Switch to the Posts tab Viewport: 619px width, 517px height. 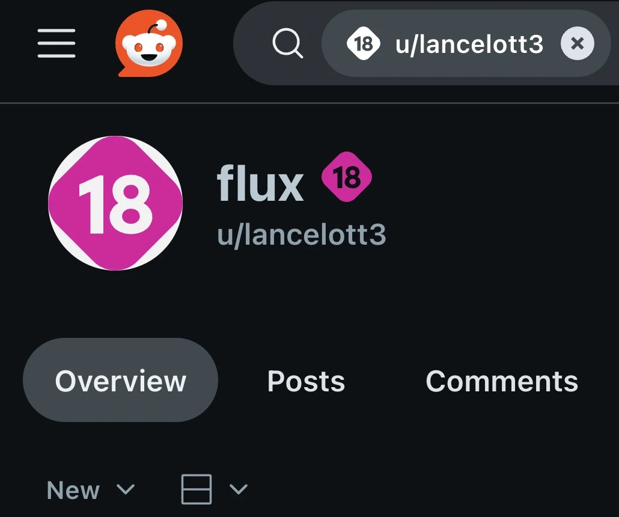pos(306,381)
